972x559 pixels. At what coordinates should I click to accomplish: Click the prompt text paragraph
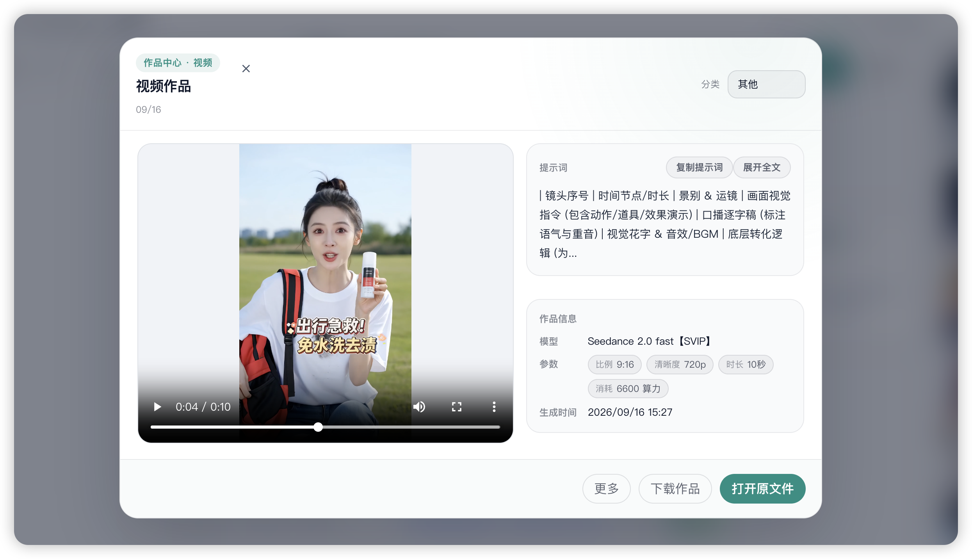(665, 224)
